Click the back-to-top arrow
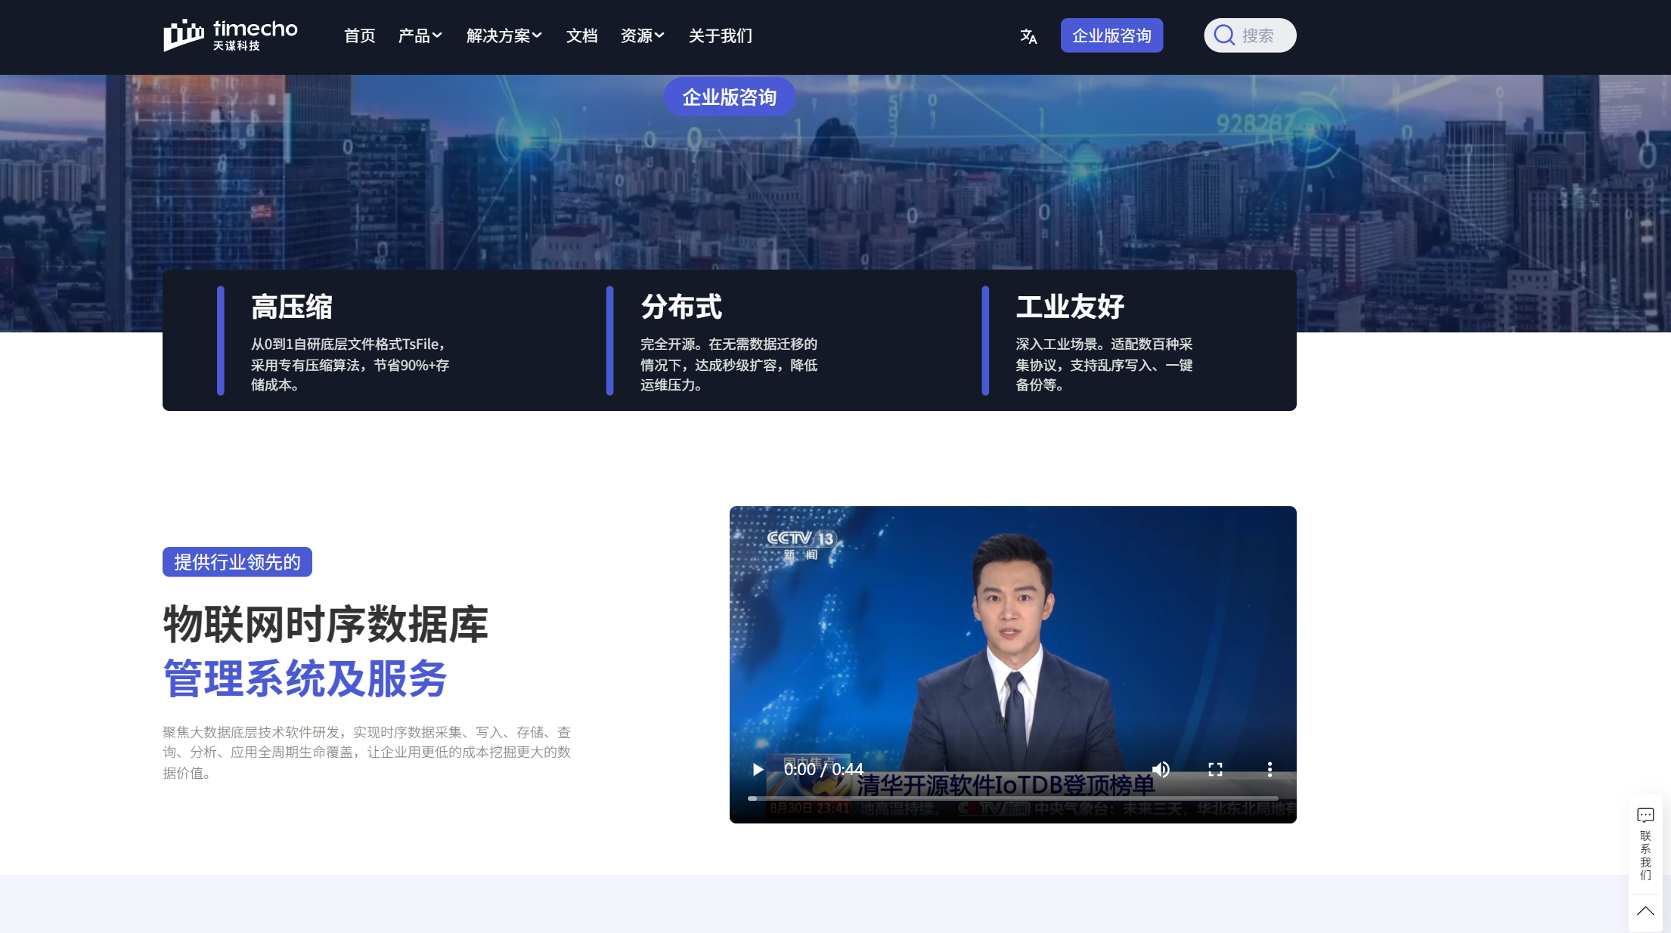 click(1645, 911)
